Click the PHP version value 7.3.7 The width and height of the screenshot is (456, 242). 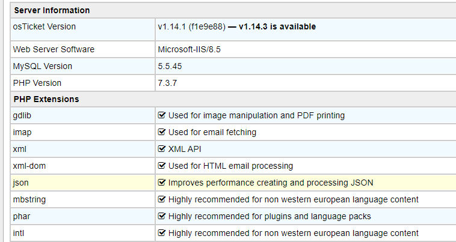pyautogui.click(x=167, y=83)
